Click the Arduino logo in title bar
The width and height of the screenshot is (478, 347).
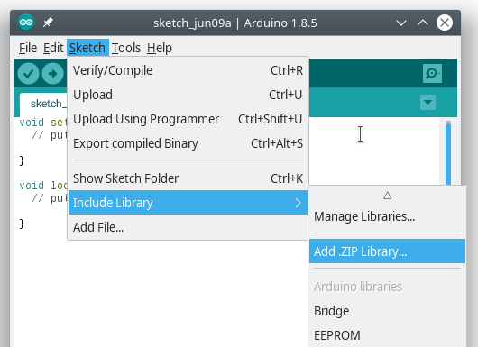26,23
